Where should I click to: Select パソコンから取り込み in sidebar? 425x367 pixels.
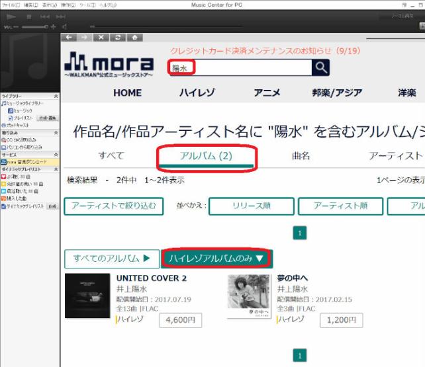[22, 147]
